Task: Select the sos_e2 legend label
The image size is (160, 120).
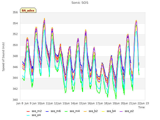Action: 129,111
